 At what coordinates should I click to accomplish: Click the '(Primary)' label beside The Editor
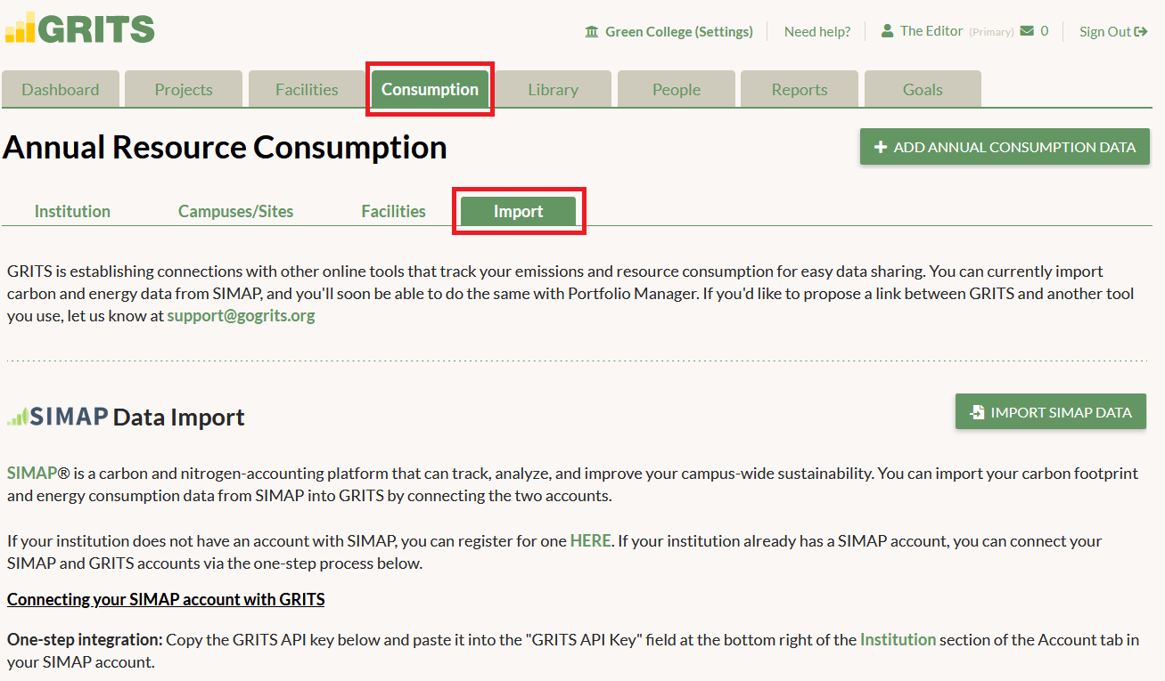pyautogui.click(x=991, y=32)
